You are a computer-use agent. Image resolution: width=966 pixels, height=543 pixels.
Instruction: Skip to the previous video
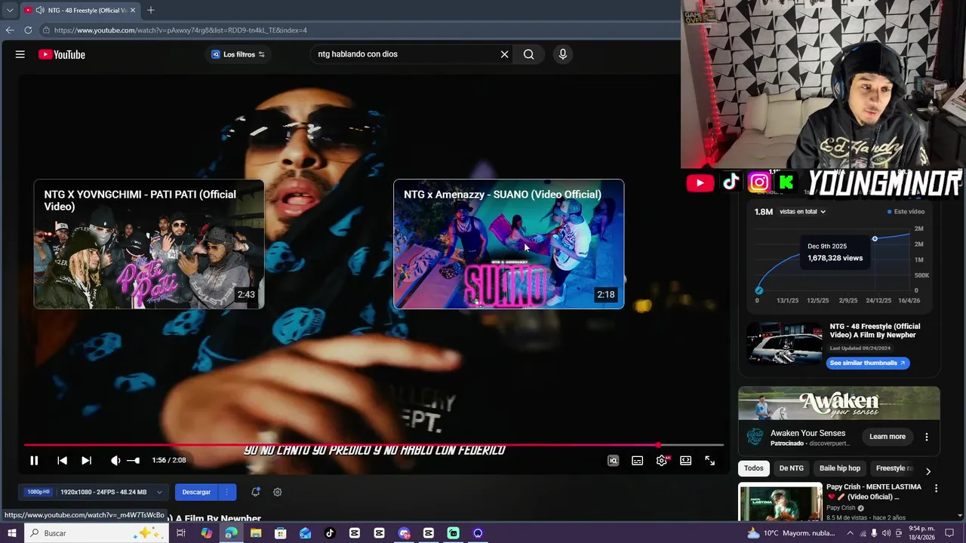(62, 461)
